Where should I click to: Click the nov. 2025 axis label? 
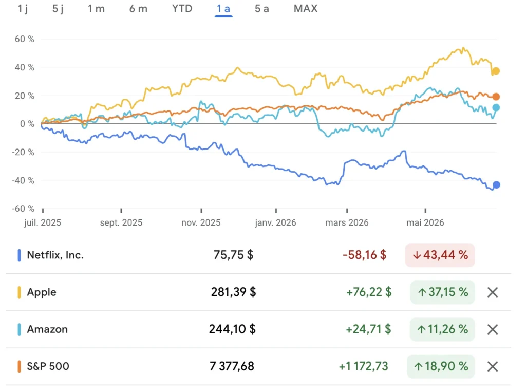201,222
